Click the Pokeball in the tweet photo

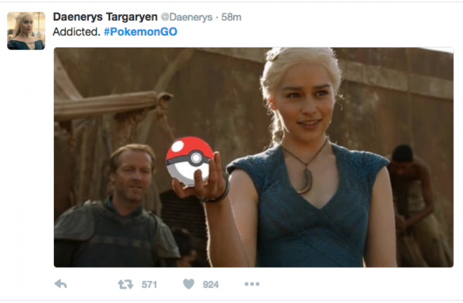pyautogui.click(x=190, y=161)
